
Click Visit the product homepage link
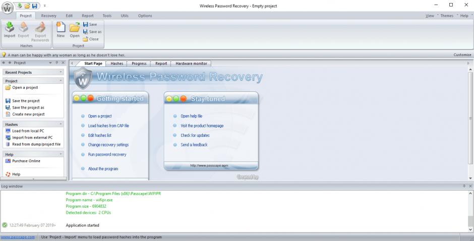point(202,126)
